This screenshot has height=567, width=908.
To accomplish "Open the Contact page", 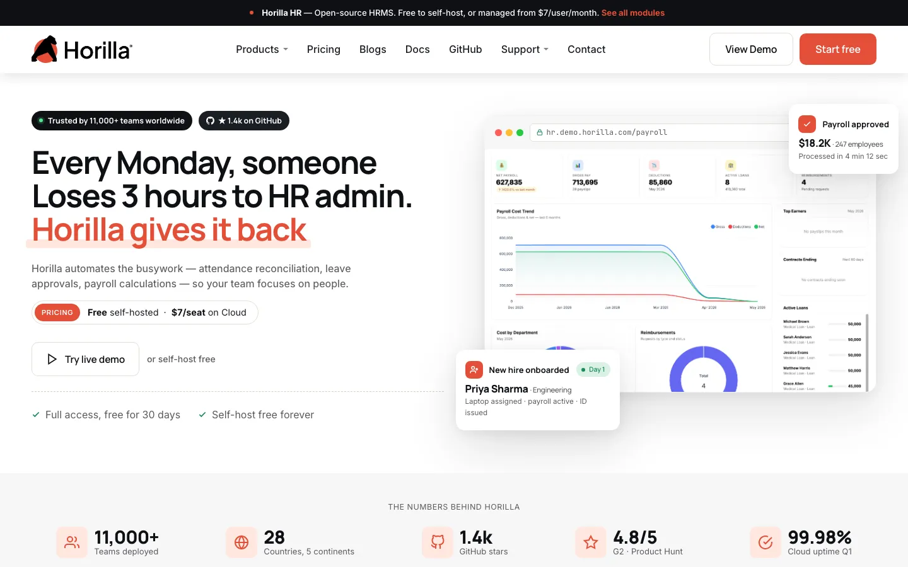I will (586, 49).
